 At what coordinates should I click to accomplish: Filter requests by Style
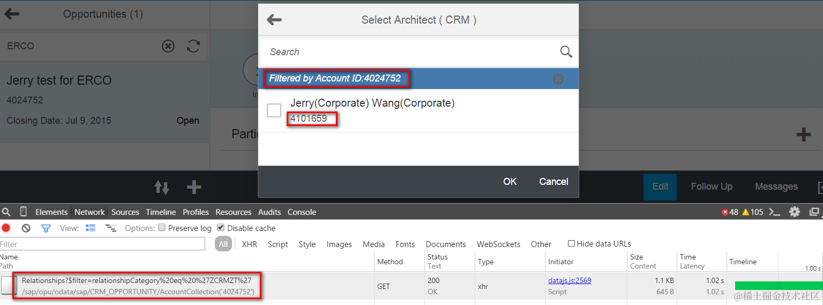(x=307, y=244)
